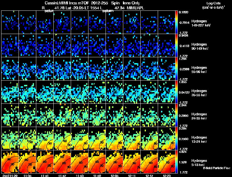Viewport: 232px width, 177px height.
Task: Select the 149-227 keV panel at 12:23
Action: 166,22
